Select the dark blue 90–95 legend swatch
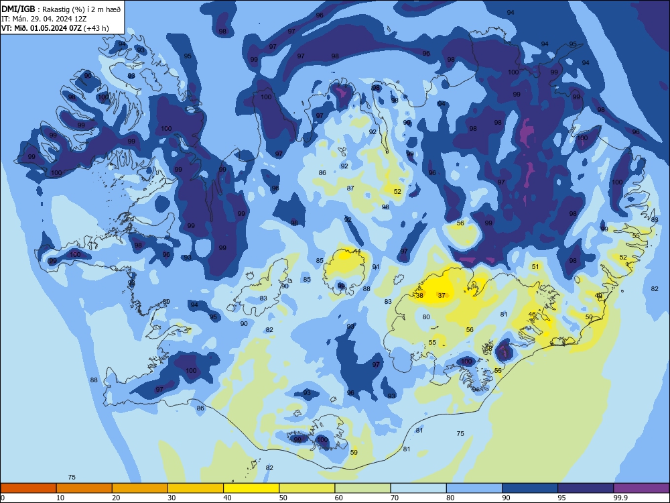This screenshot has height=503, width=670. point(530,488)
